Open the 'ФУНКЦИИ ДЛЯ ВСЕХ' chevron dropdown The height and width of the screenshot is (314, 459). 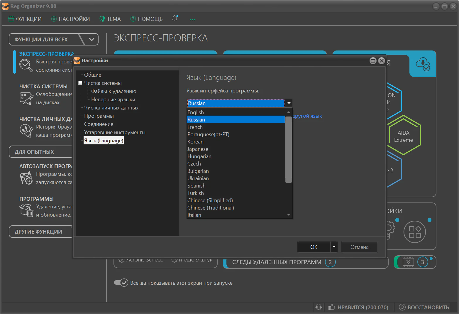(92, 39)
